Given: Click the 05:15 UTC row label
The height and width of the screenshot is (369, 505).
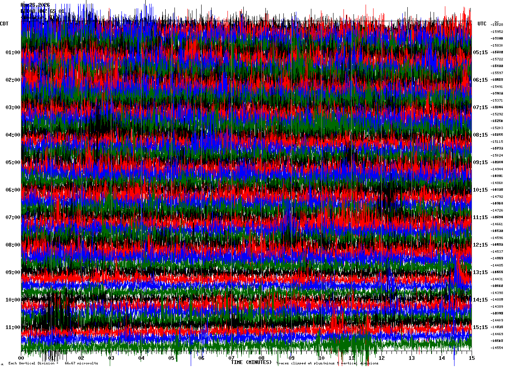Looking at the screenshot, I should point(480,52).
